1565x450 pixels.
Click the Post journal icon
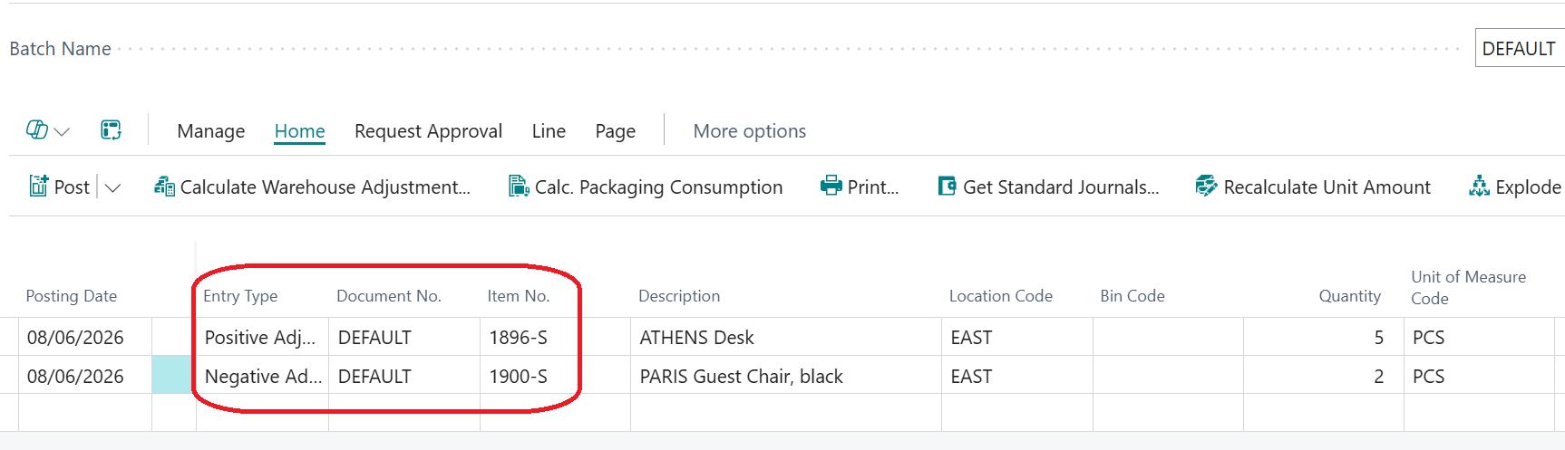coord(39,187)
